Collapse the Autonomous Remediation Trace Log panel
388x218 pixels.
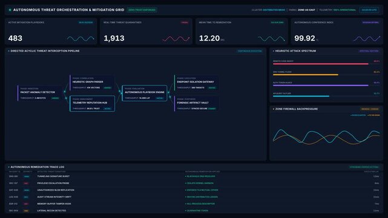(9, 167)
